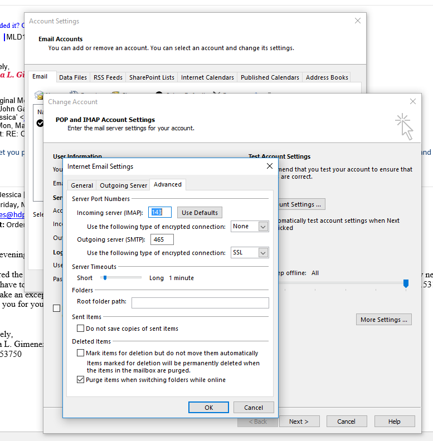The image size is (433, 441).
Task: Click the Root folder path field
Action: point(200,303)
